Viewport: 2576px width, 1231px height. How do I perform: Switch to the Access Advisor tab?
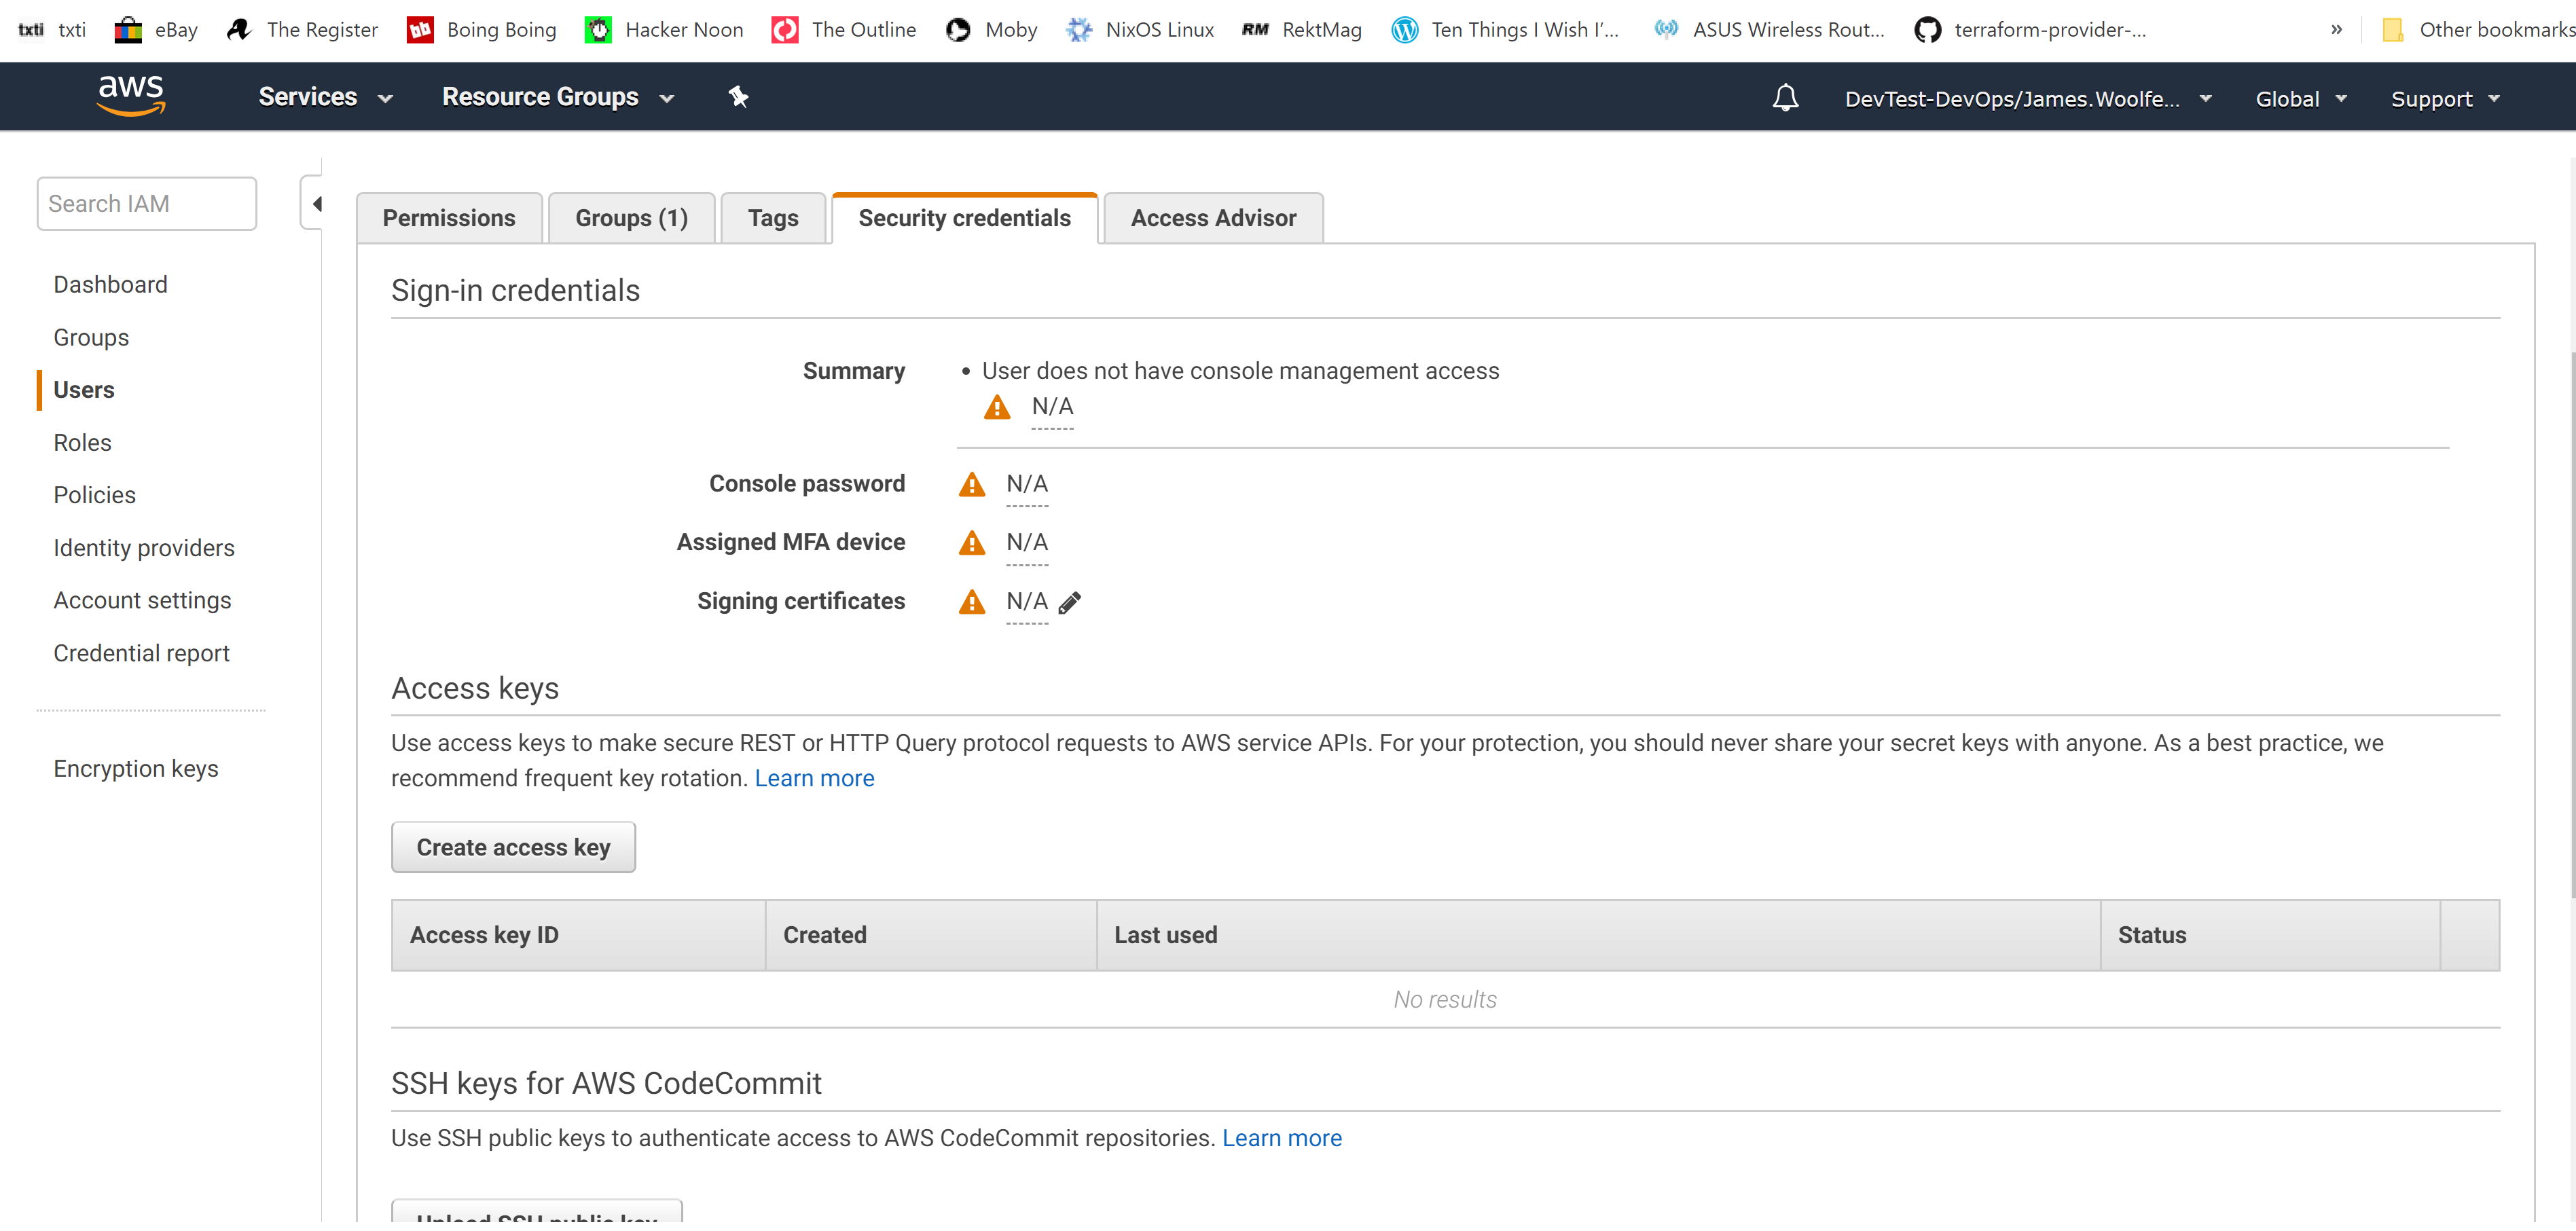[1211, 217]
